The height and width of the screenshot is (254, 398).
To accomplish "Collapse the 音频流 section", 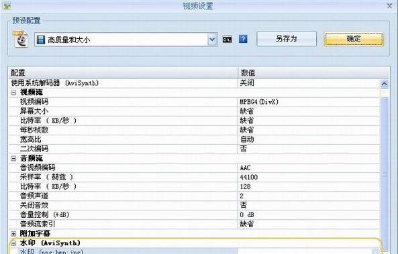I will pyautogui.click(x=13, y=158).
